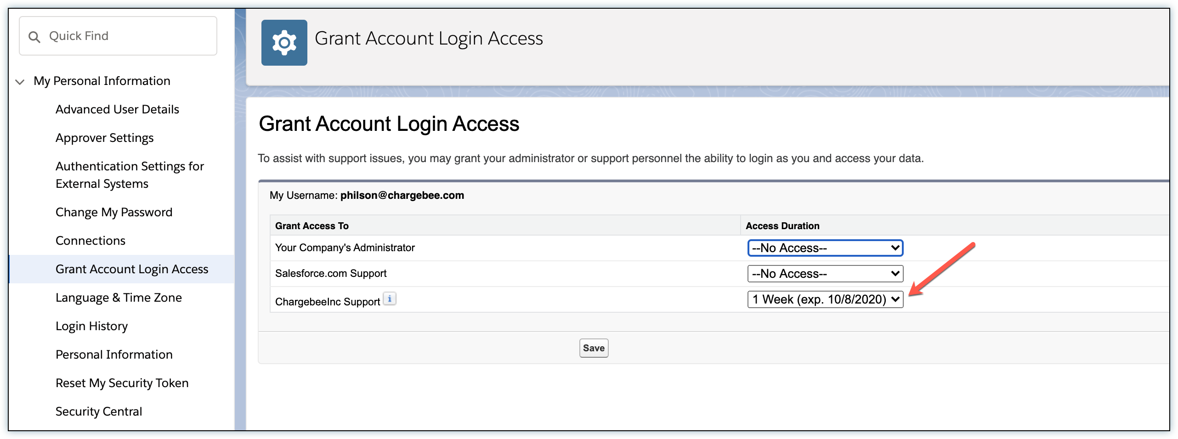The image size is (1178, 439).
Task: Open Security Central
Action: point(99,411)
